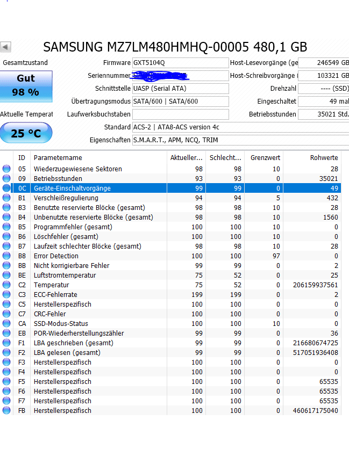349x472 pixels.
Task: Click raw value 36 for POR-Wiederherstellungszähler
Action: [334, 333]
